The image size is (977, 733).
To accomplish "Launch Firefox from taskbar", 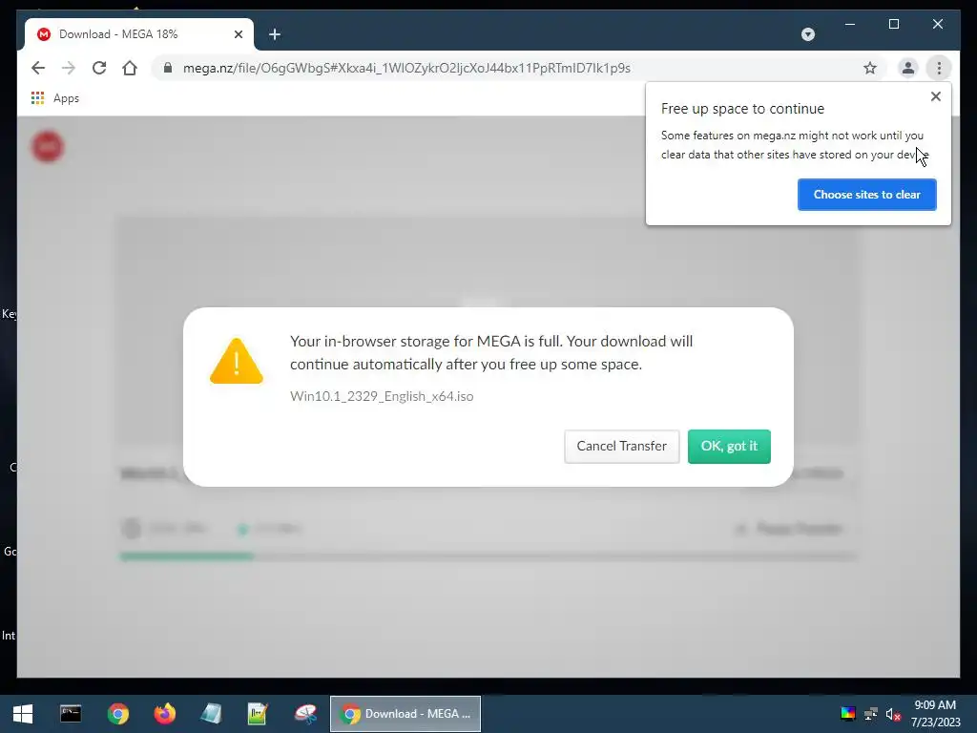I will (x=164, y=714).
